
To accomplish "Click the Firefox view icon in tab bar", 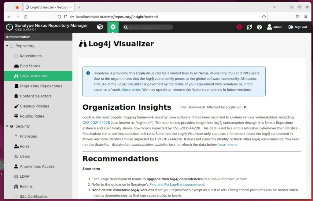I will (x=17, y=7).
